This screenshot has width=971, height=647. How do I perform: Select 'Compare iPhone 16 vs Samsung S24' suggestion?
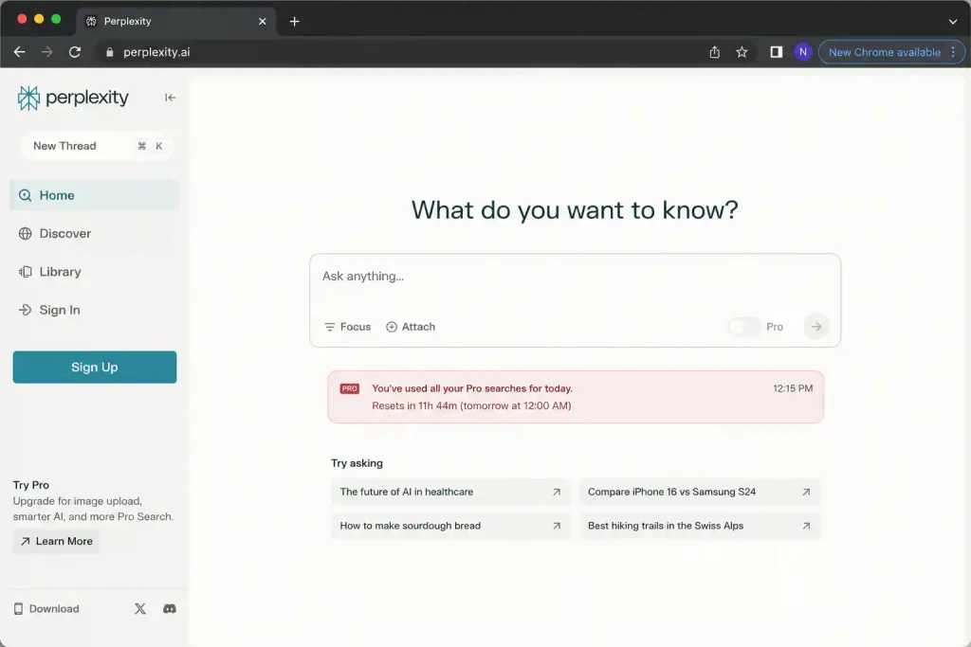point(700,493)
